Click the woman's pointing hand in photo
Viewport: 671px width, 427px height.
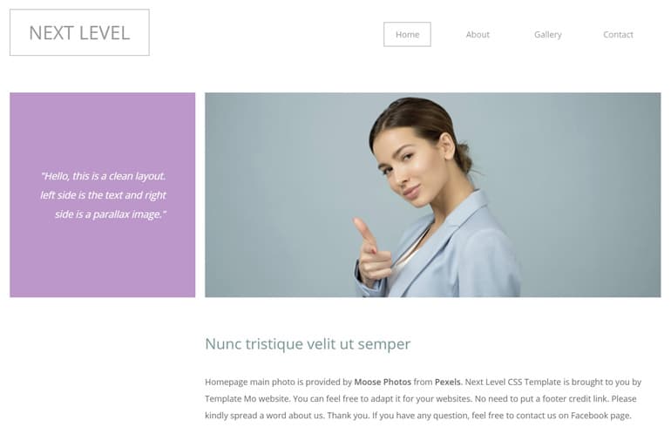tap(371, 253)
